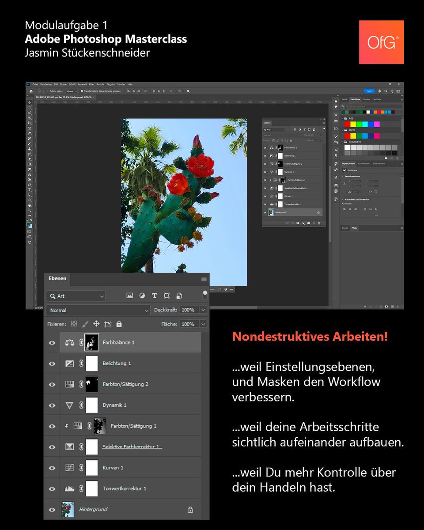Hide Dynamik 1 layer in enlarged panel
424x530 pixels.
pyautogui.click(x=52, y=405)
